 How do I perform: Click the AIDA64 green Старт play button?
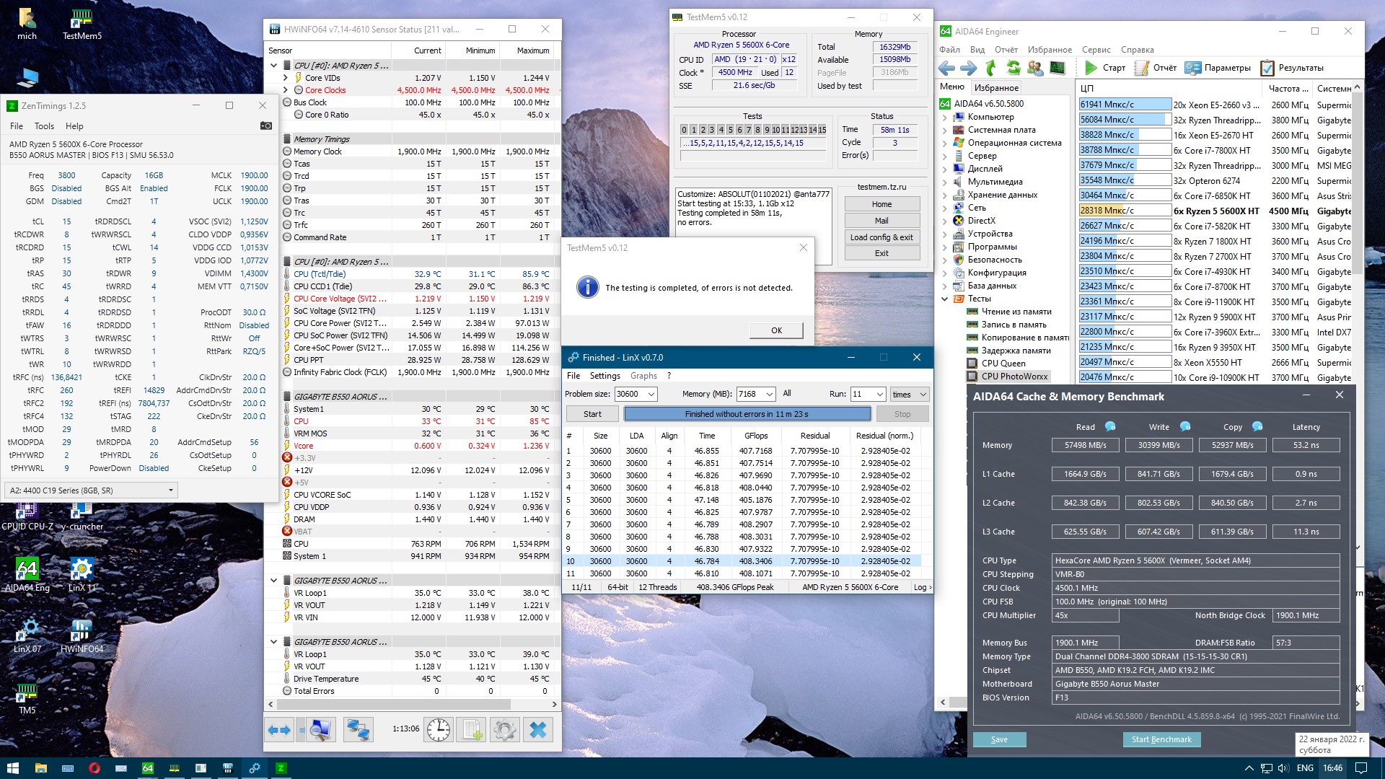1091,68
